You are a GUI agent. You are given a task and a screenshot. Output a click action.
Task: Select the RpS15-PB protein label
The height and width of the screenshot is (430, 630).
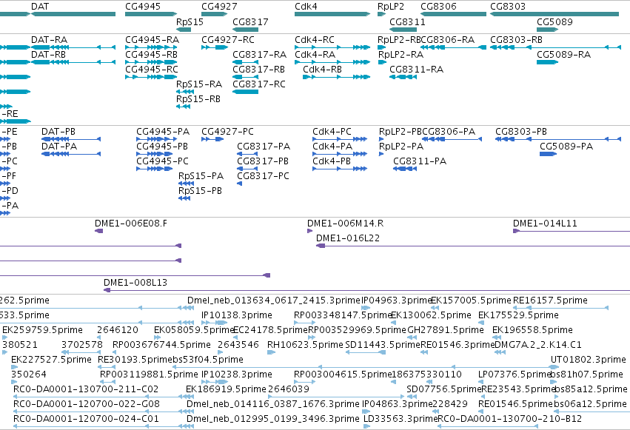[200, 191]
